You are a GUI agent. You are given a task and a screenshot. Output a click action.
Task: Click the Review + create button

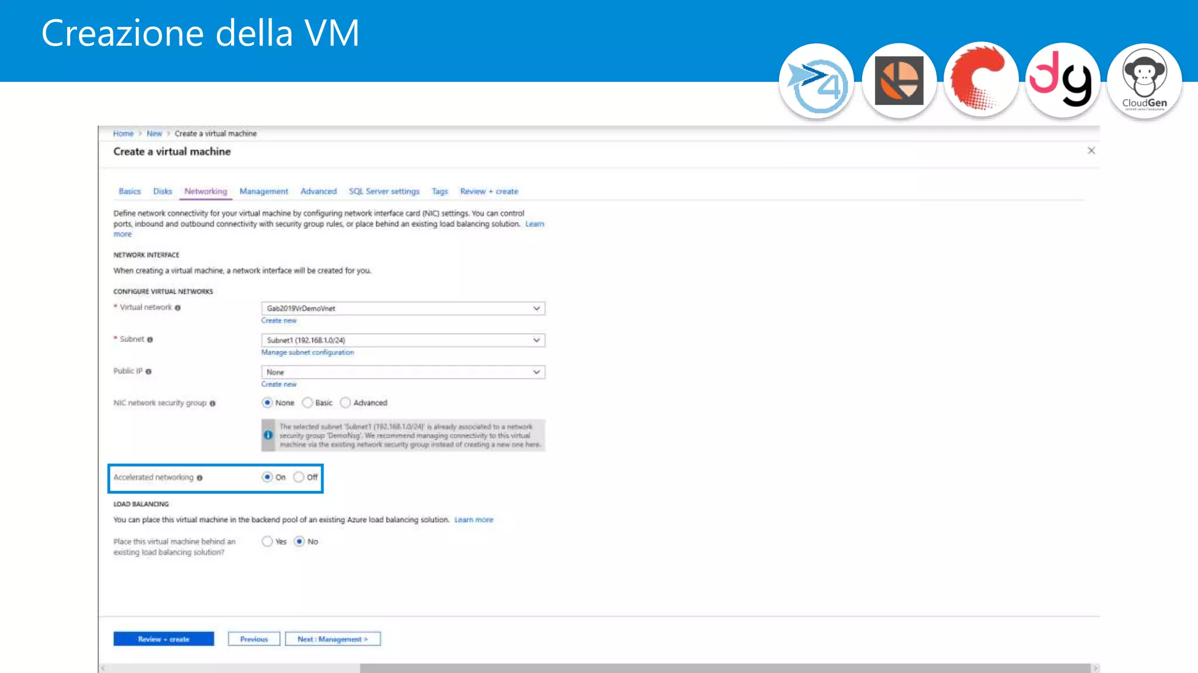164,639
